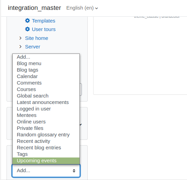
Task: Click the Add... block dropdown selector
Action: (x=46, y=170)
